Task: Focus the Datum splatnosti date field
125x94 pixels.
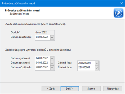Action: point(43,63)
